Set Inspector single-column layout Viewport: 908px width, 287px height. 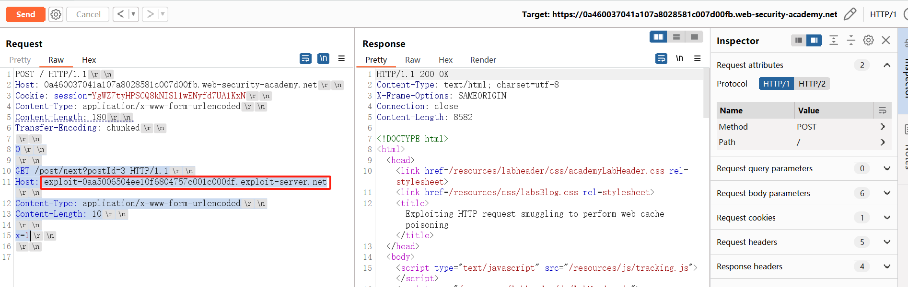(x=799, y=41)
